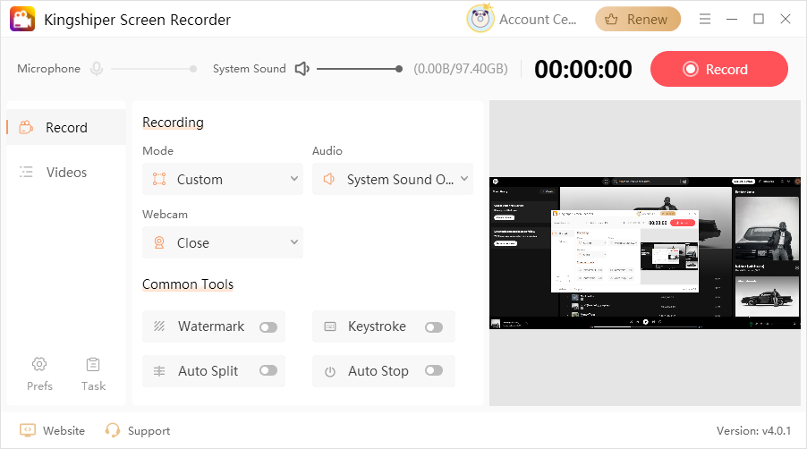Mute the microphone icon

(x=97, y=68)
